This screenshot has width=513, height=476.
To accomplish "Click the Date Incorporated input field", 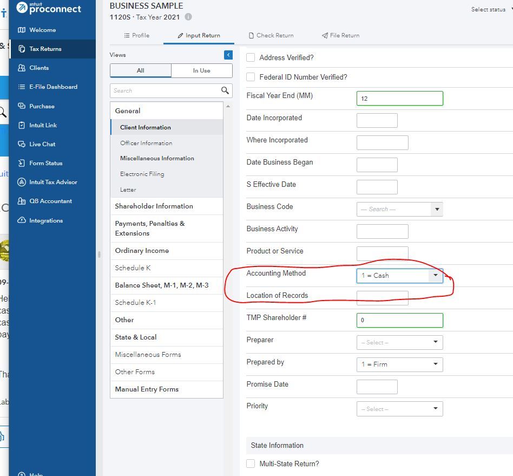I will (x=377, y=120).
